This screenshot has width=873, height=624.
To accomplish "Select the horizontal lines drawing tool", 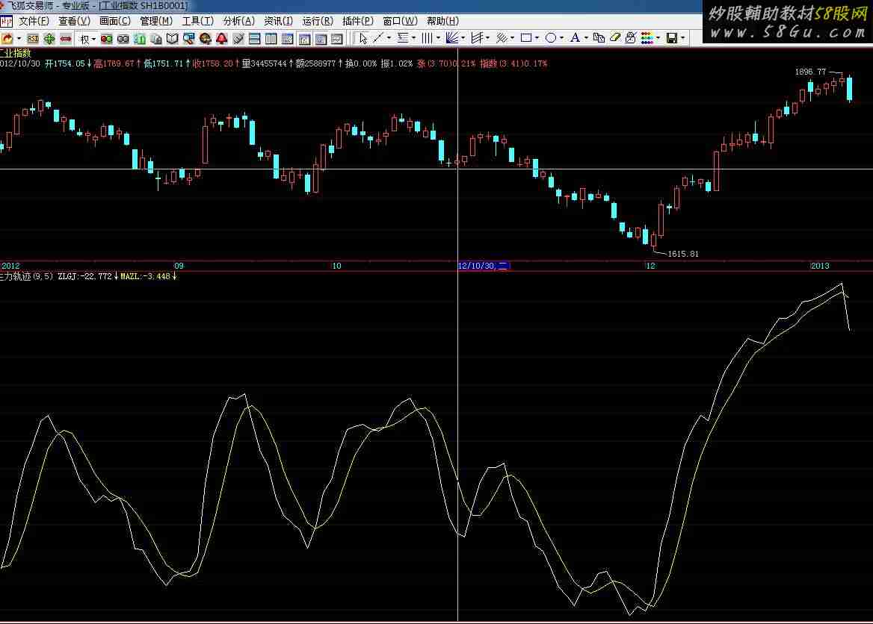I will pyautogui.click(x=403, y=38).
